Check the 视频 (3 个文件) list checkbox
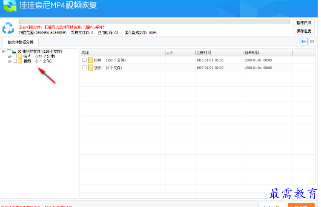Viewport: 321px width, 207px height. (x=84, y=68)
